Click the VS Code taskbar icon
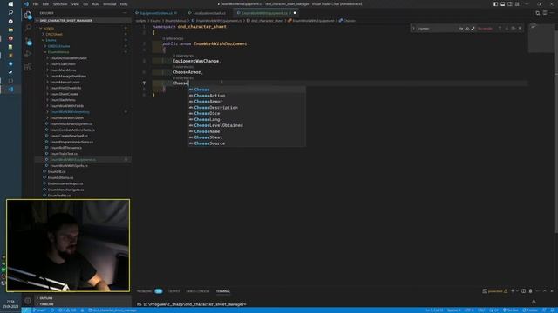This screenshot has width=558, height=313. (x=10, y=89)
